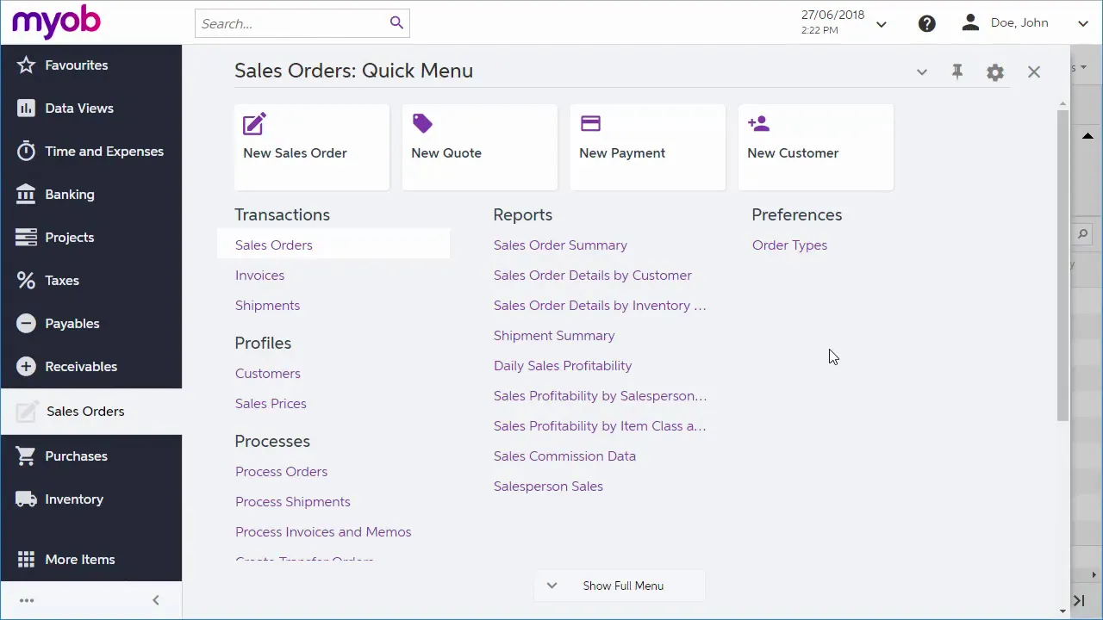Screen dimensions: 1103x620
Task: Select Banking in the sidebar
Action: [x=91, y=195]
